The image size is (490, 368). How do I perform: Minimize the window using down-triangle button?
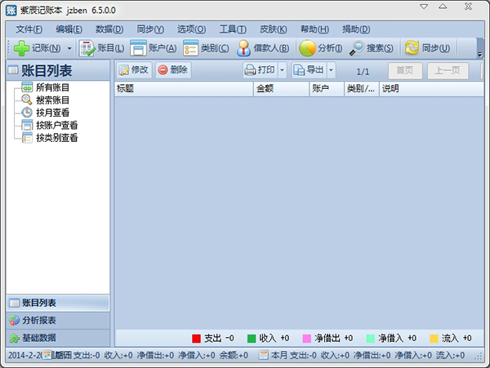[424, 7]
